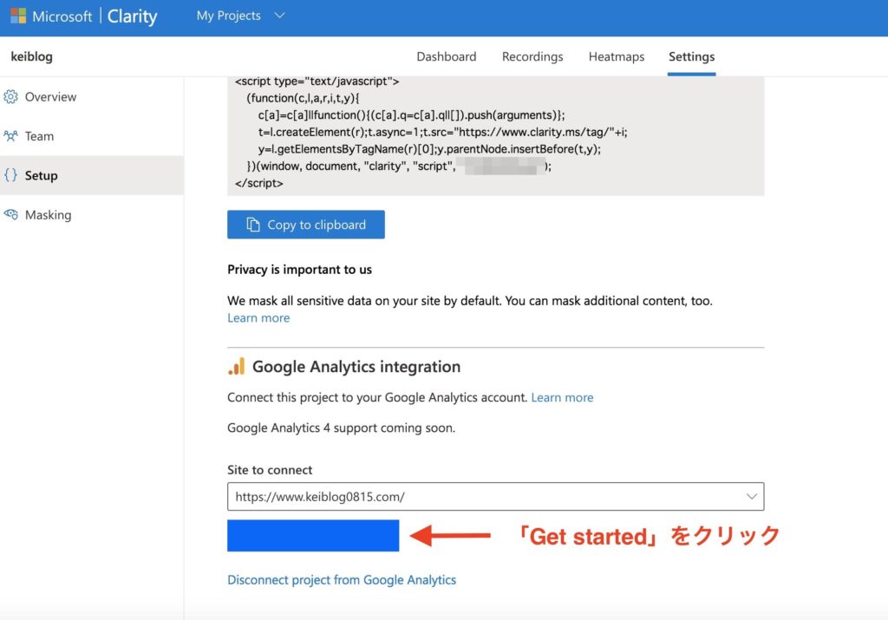
Task: Follow the Learn more link about privacy masking
Action: coord(258,317)
